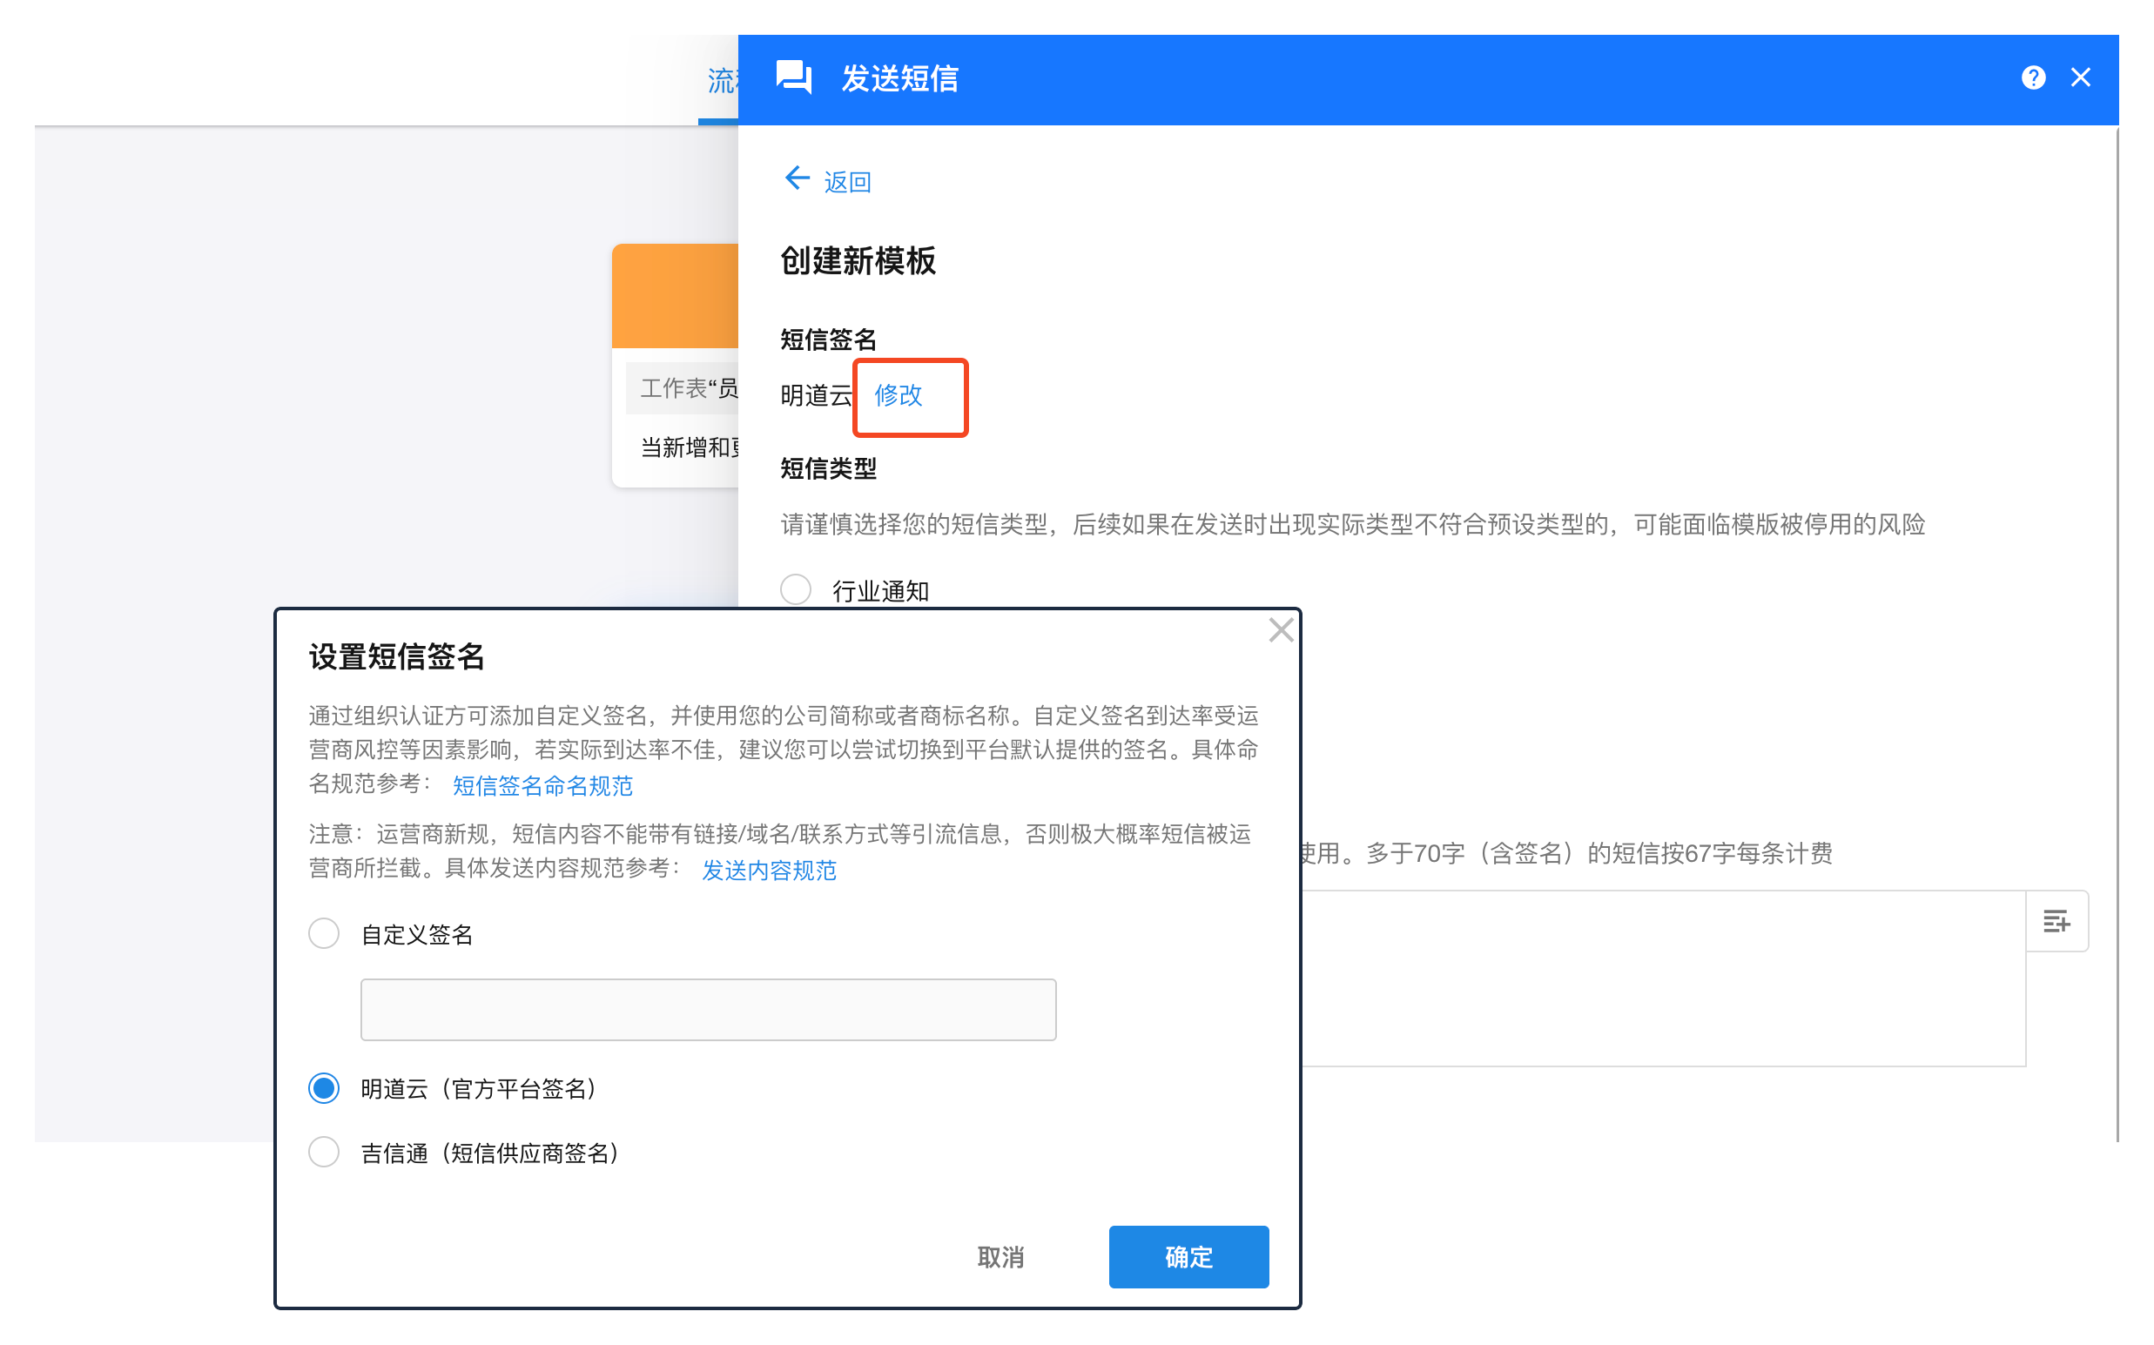Close the 发送短信 panel
Viewport: 2154px width, 1345px height.
point(2080,78)
